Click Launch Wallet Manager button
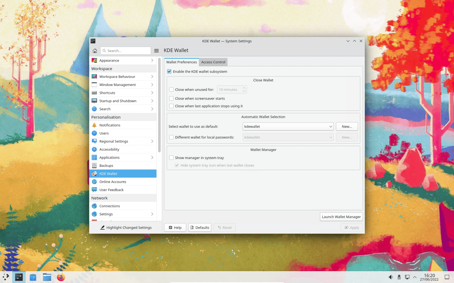Screen dimensions: 454x283 click(341, 217)
